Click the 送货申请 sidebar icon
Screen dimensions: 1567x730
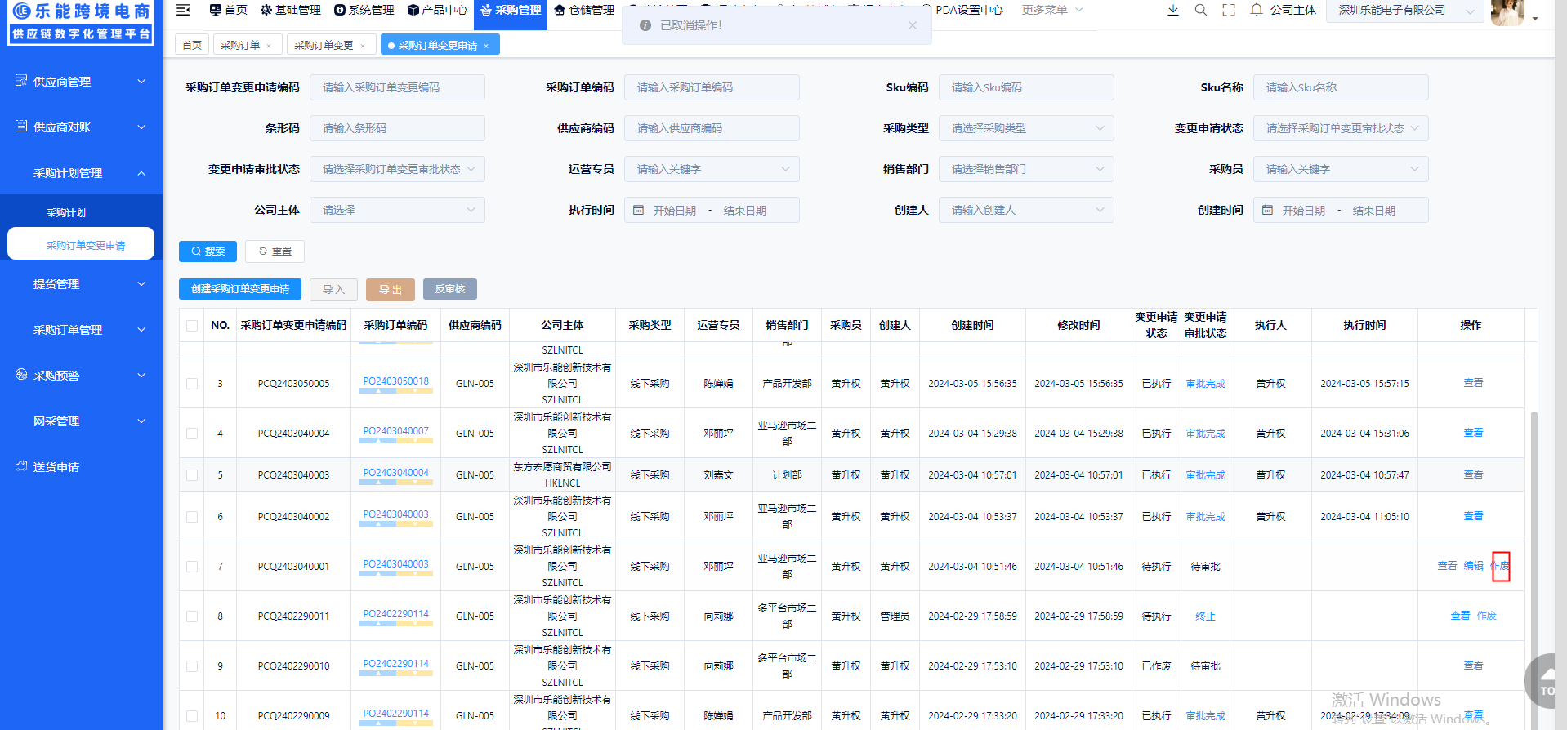point(21,466)
